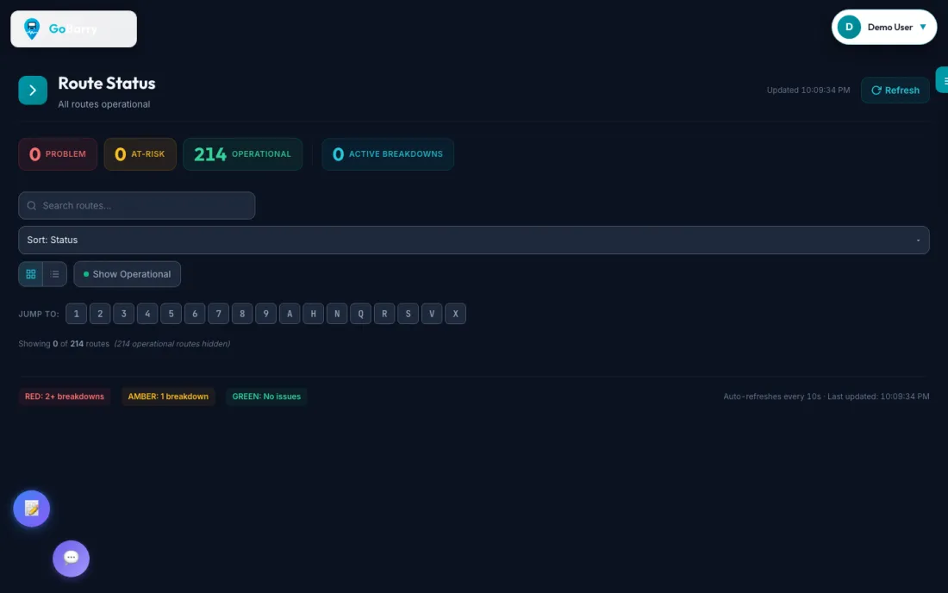Click the Active Breakdowns badge
948x593 pixels.
coord(388,154)
